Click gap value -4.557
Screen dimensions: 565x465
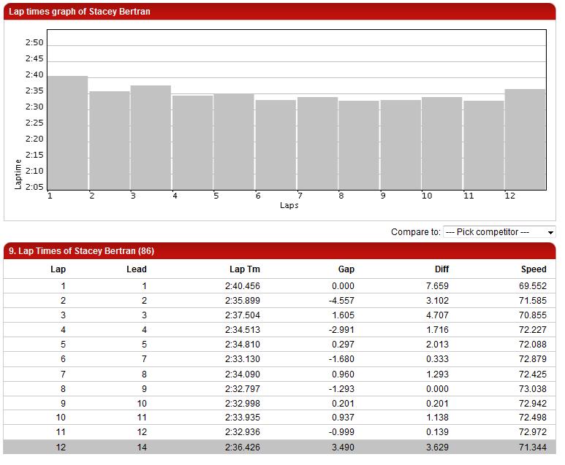341,301
